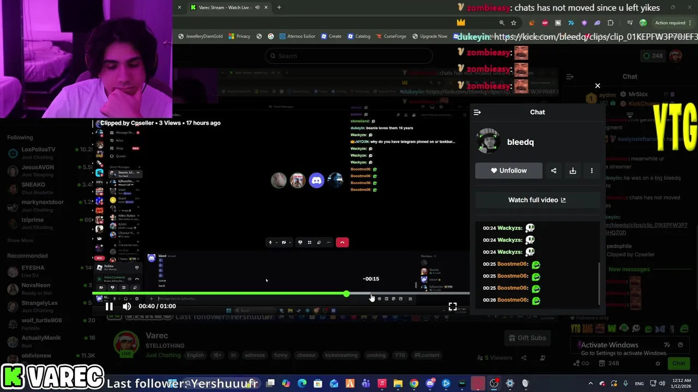Open the CurseForge bookmark

[391, 36]
